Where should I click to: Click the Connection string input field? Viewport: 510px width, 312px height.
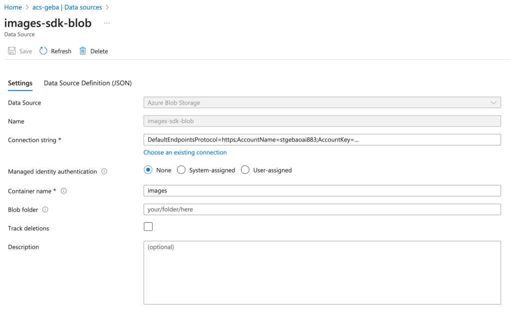click(x=322, y=140)
